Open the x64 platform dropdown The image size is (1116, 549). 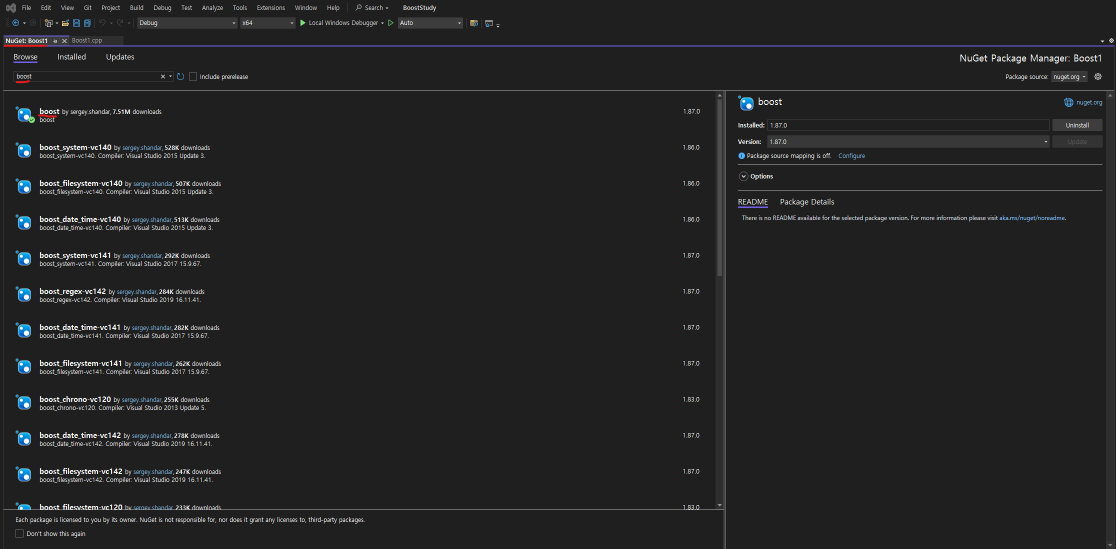pyautogui.click(x=267, y=23)
